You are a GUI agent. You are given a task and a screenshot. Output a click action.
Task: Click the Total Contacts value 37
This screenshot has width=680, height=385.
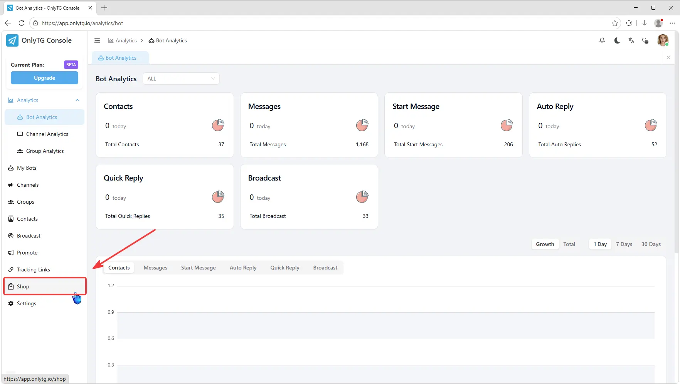pos(221,144)
